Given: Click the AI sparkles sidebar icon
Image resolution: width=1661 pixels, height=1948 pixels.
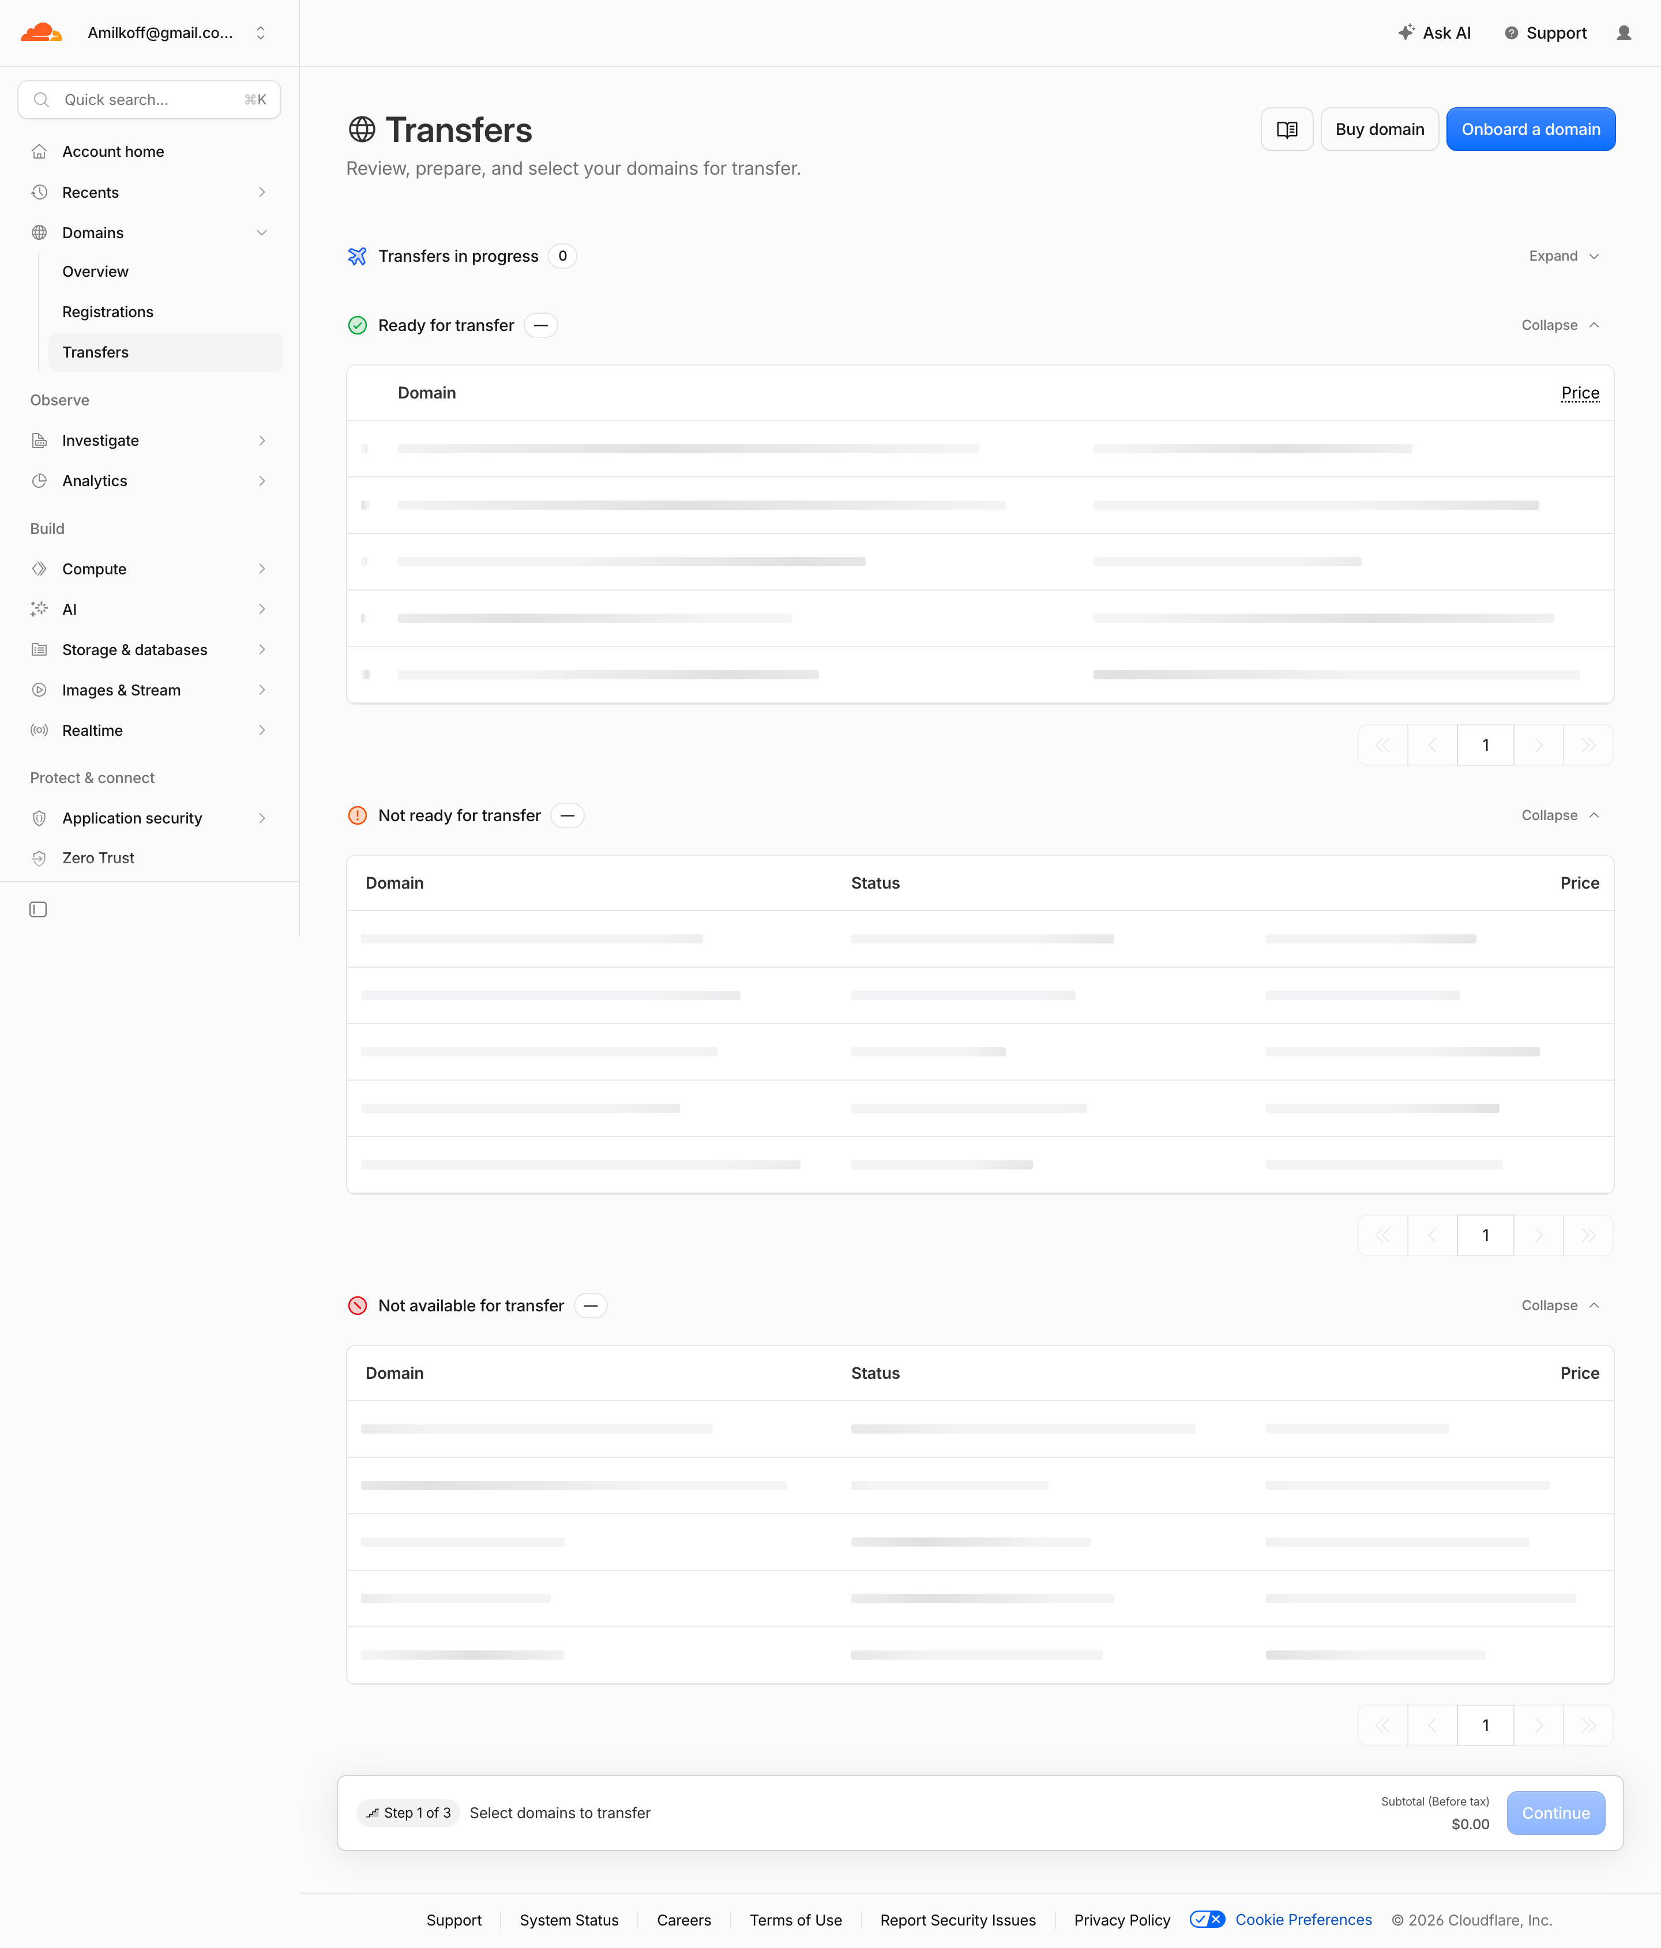Looking at the screenshot, I should tap(39, 609).
